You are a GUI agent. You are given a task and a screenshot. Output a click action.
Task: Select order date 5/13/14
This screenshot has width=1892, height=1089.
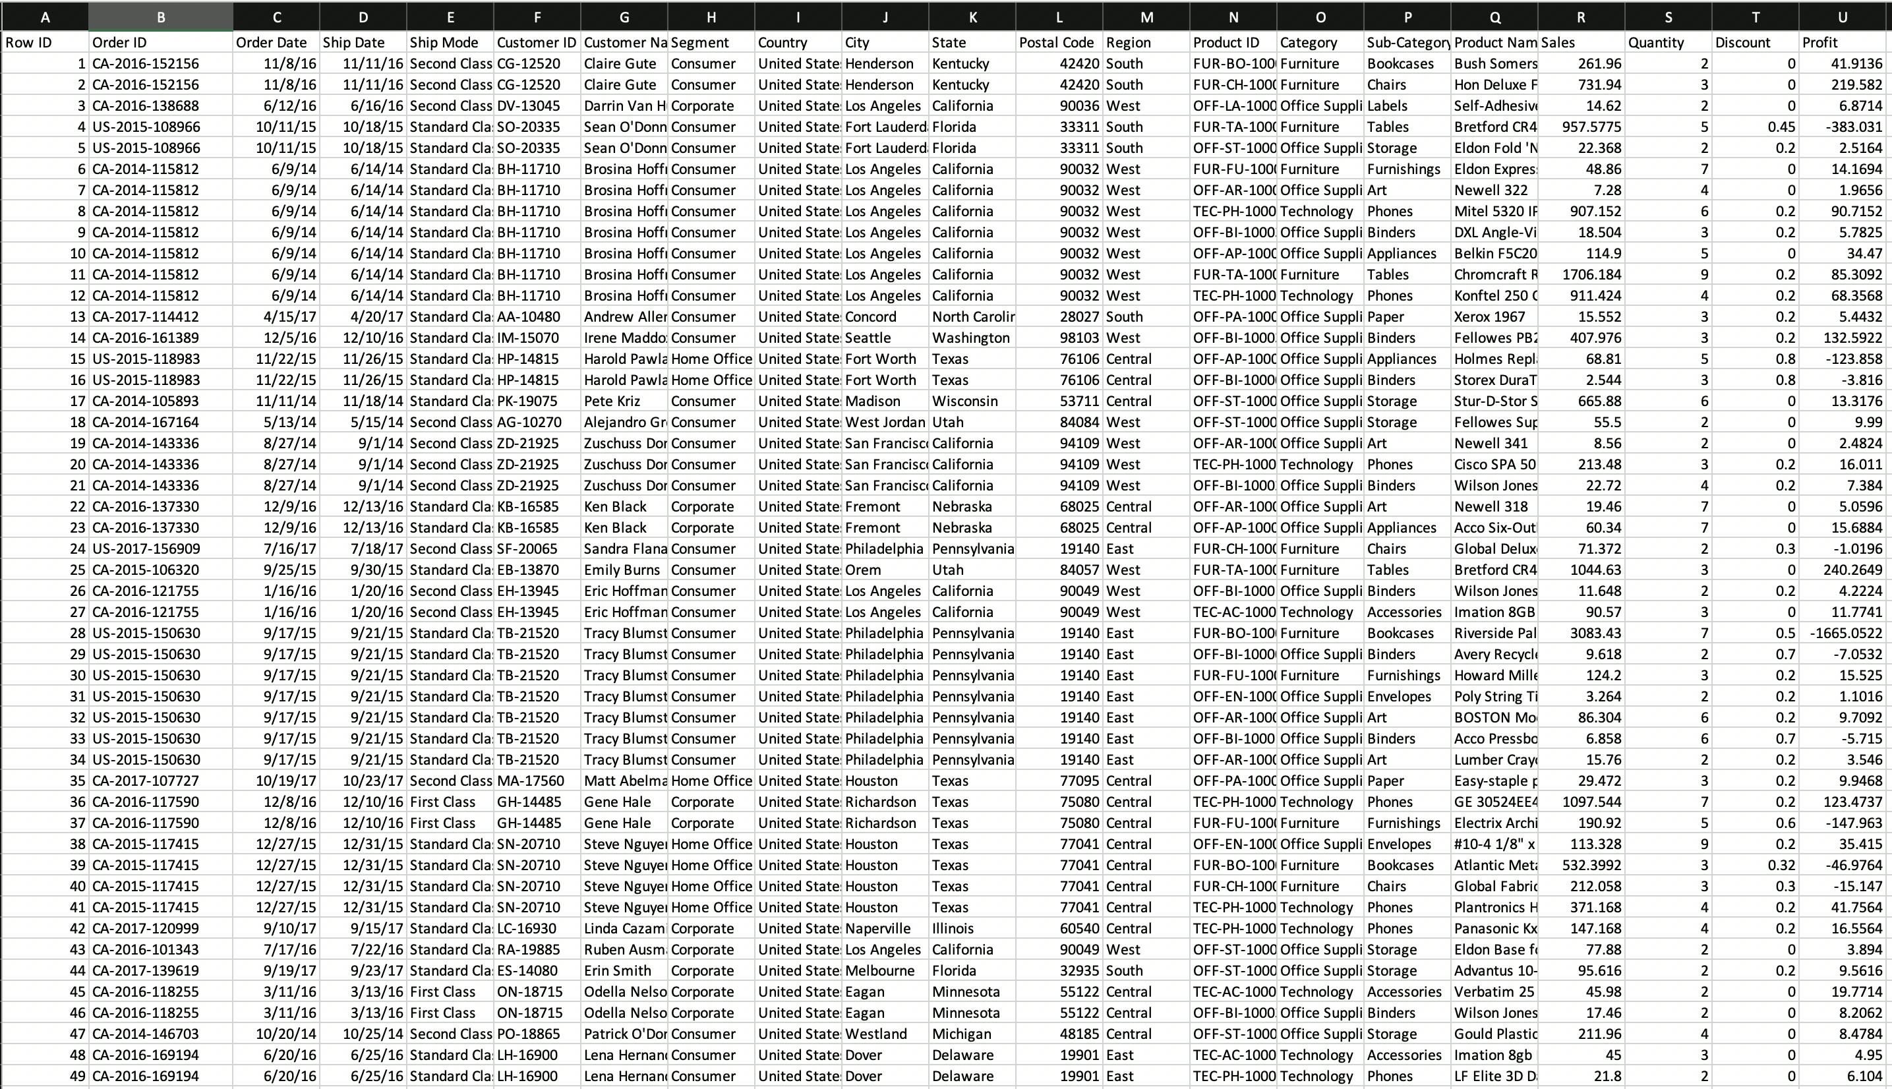coord(276,422)
